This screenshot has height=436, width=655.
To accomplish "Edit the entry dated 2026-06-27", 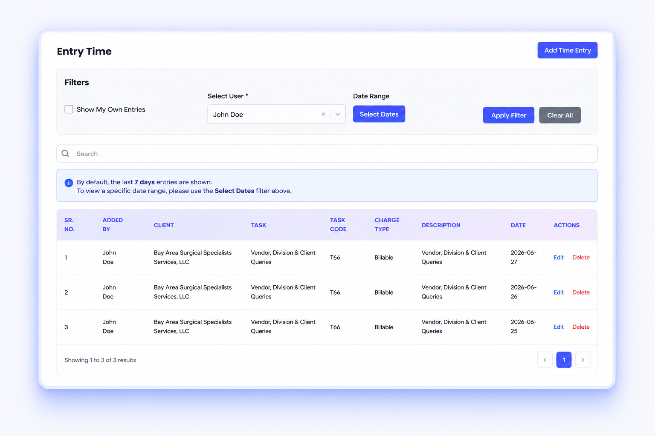I will tap(558, 258).
